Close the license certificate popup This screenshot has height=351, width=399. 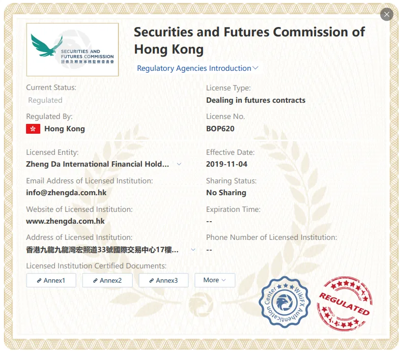(x=387, y=15)
